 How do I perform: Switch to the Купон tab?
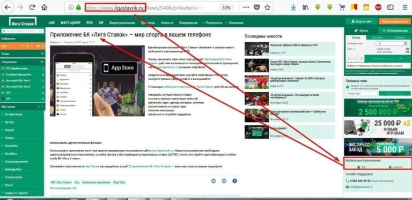point(361,30)
